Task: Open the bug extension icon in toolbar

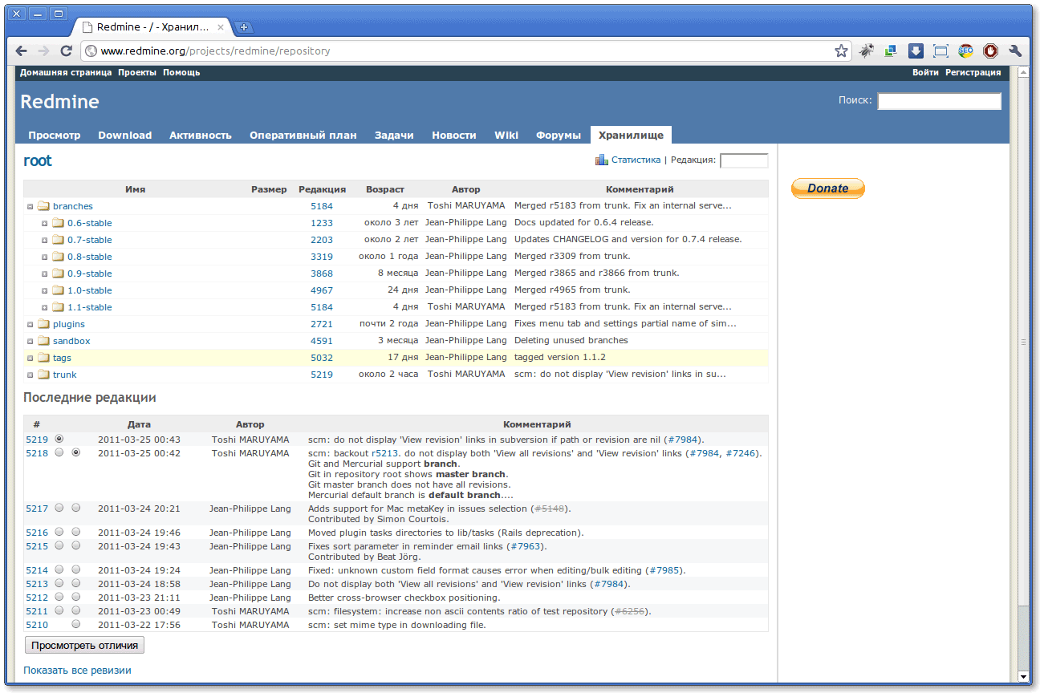Action: click(x=867, y=51)
